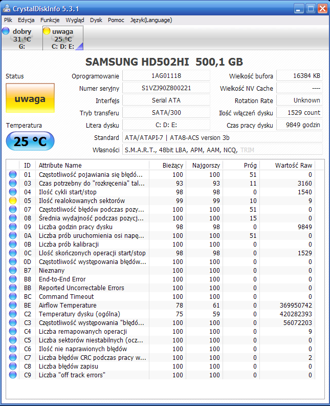Click the blue status icon of attribute C9
Image resolution: width=330 pixels, height=406 pixels.
click(13, 375)
